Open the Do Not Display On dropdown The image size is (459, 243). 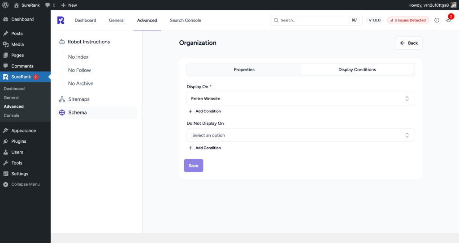pos(301,135)
